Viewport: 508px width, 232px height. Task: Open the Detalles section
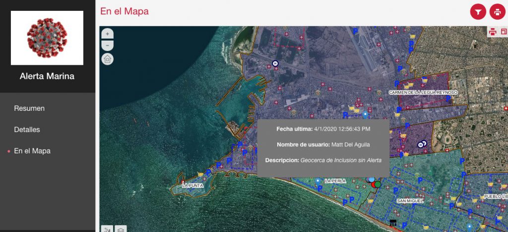[x=27, y=130]
